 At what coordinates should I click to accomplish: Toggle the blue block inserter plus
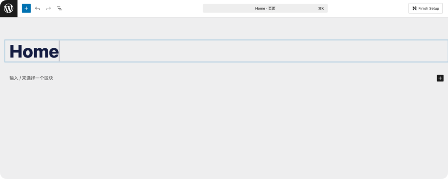point(26,8)
